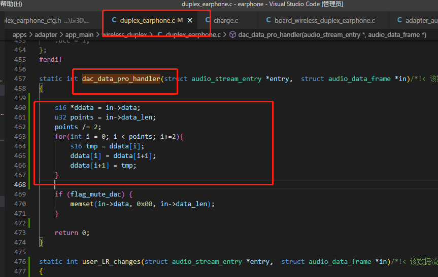
Task: Click the memset call on line 470
Action: 143,204
